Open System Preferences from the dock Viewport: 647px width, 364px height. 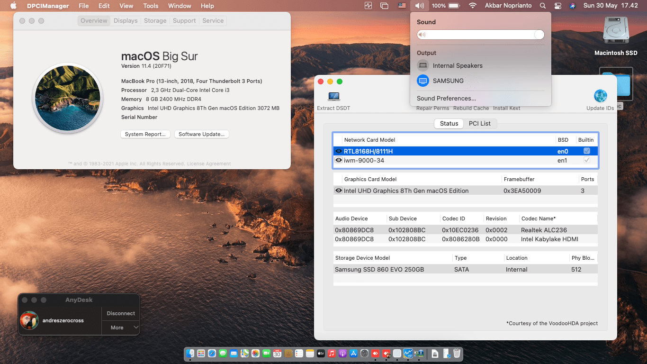tap(365, 354)
